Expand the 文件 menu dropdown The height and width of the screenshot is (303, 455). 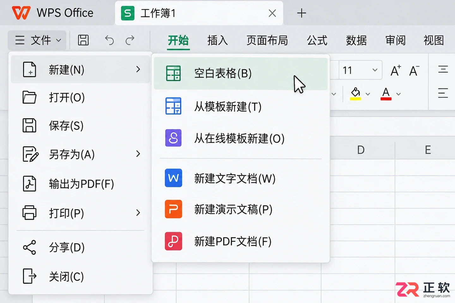[38, 40]
